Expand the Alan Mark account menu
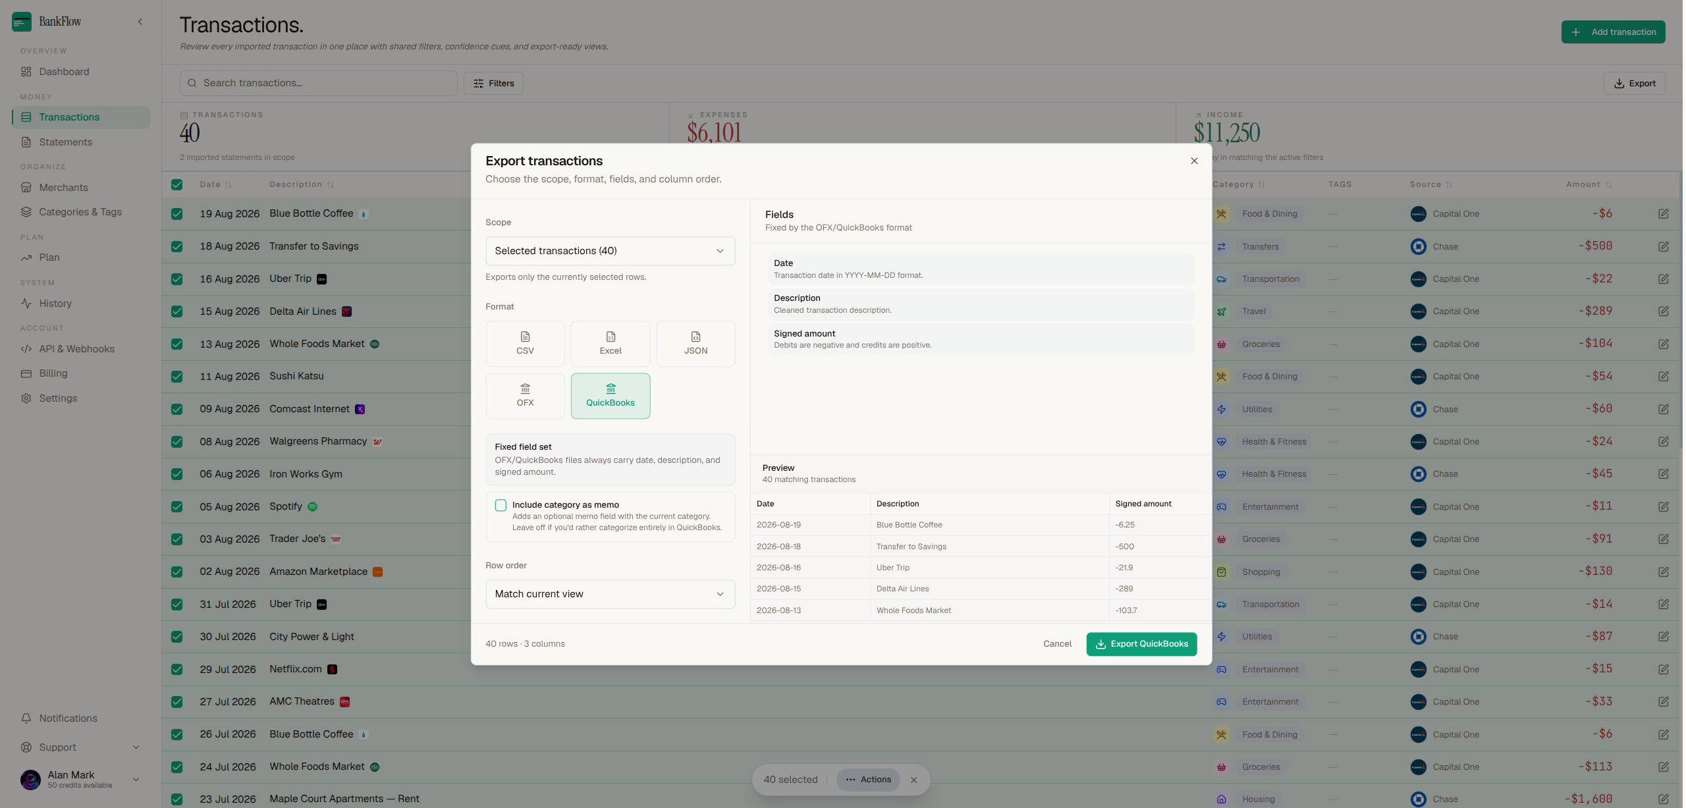 tap(81, 780)
